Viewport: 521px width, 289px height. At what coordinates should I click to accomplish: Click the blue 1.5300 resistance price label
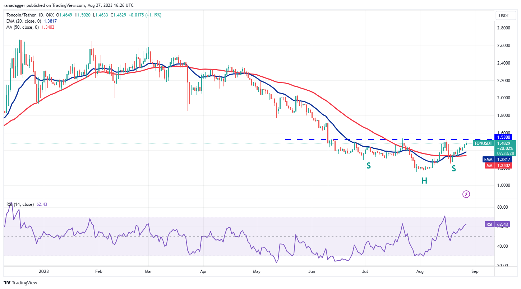pos(503,137)
